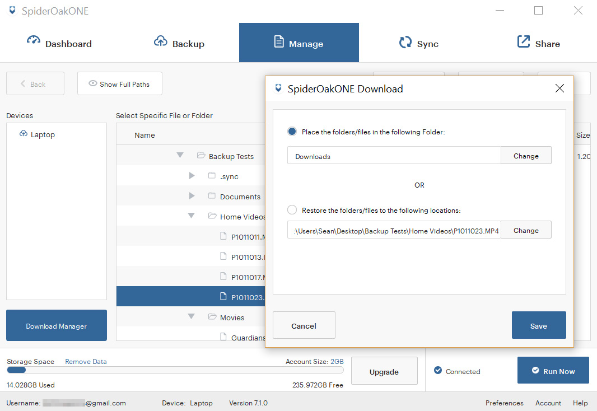Close the SpiderOakONE Download dialog
This screenshot has width=597, height=411.
(x=559, y=88)
